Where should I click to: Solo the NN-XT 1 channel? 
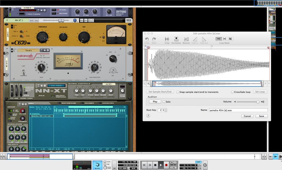point(37,20)
